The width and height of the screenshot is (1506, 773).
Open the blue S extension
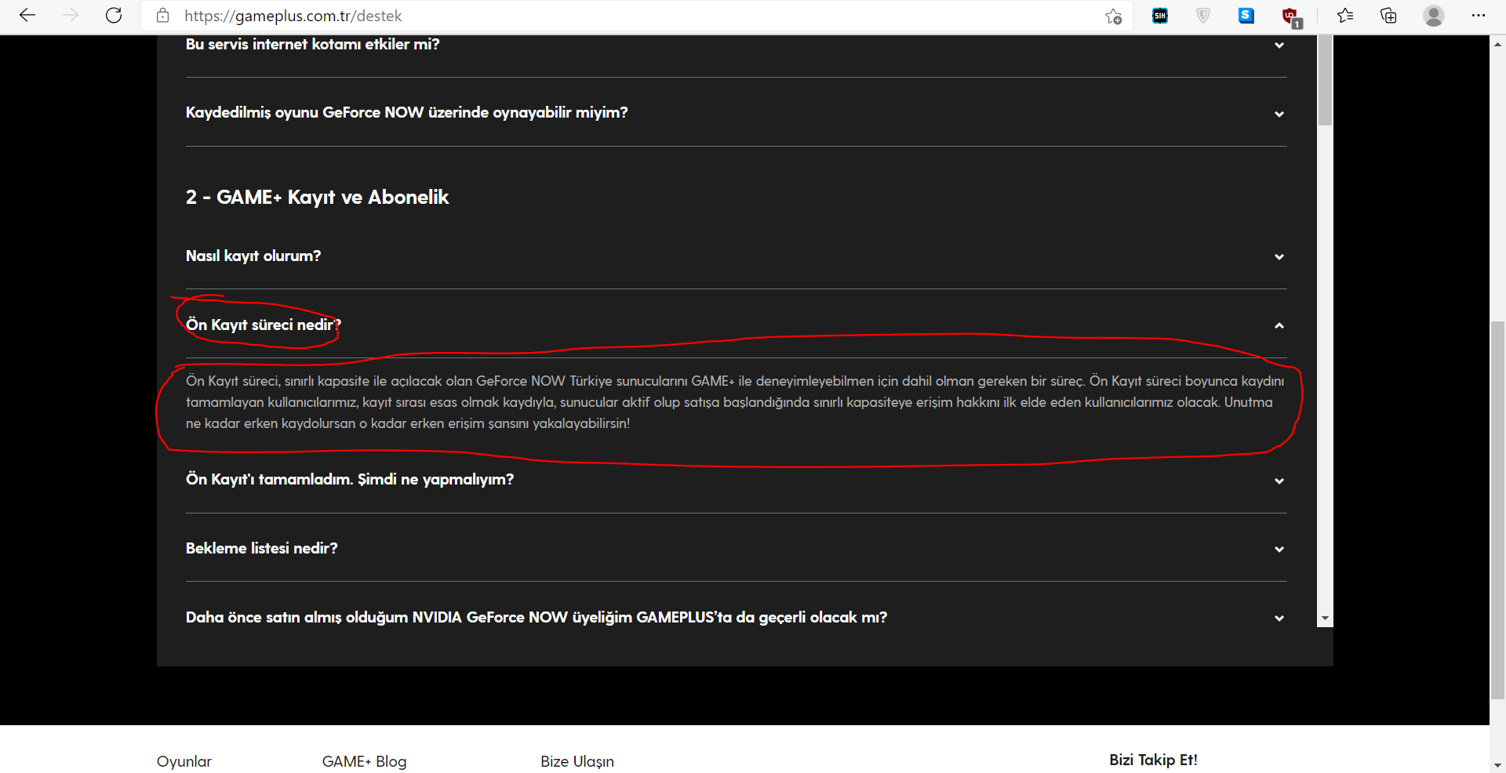click(1246, 16)
